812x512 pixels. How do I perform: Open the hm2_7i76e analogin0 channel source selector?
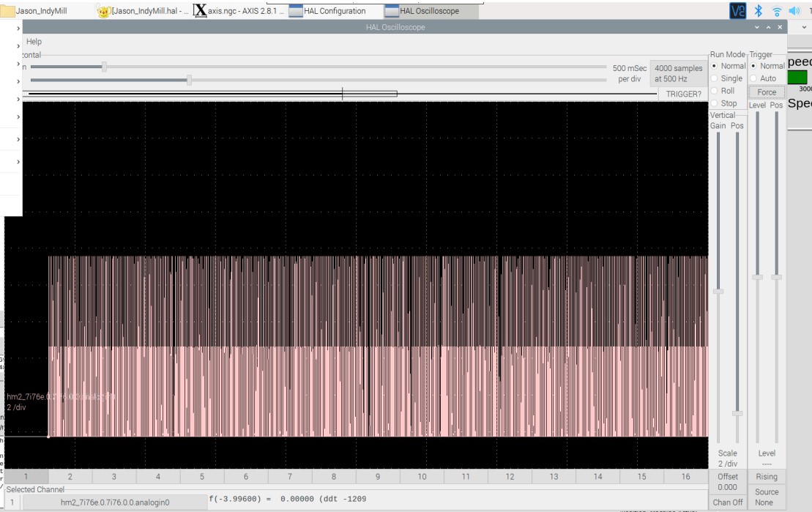click(x=115, y=502)
